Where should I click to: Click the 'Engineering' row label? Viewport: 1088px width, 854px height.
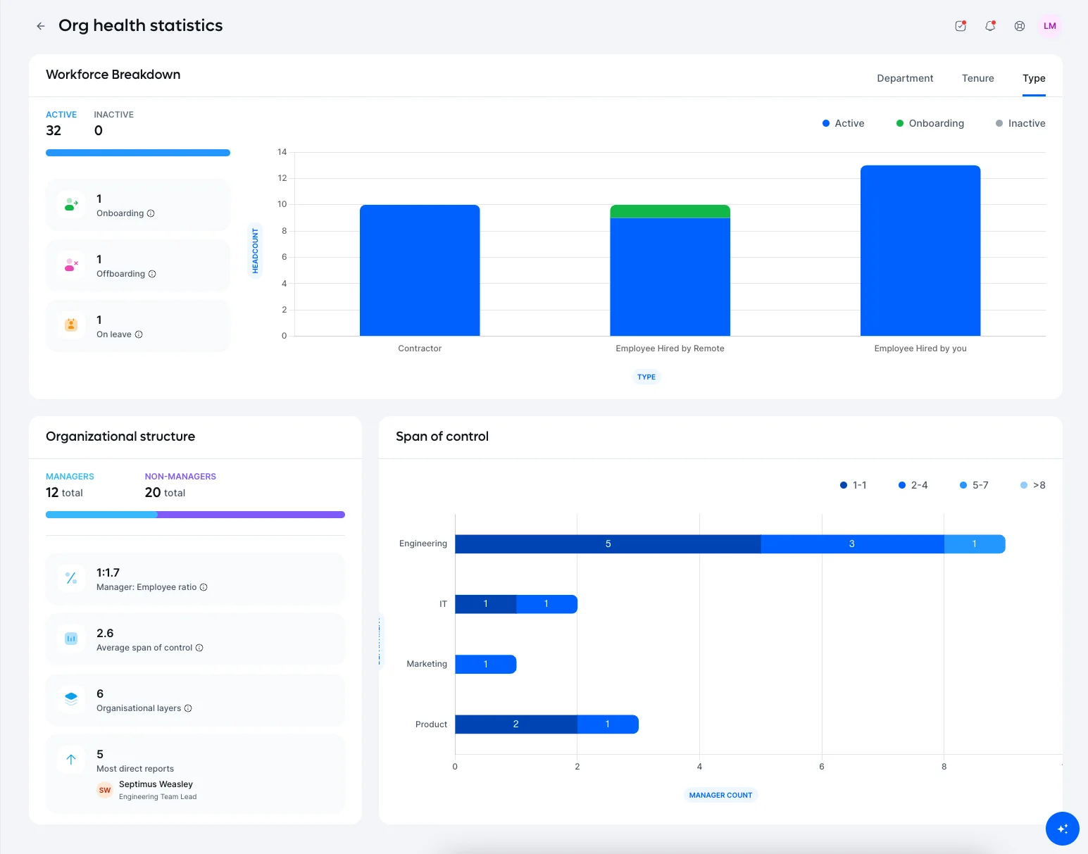pyautogui.click(x=423, y=544)
